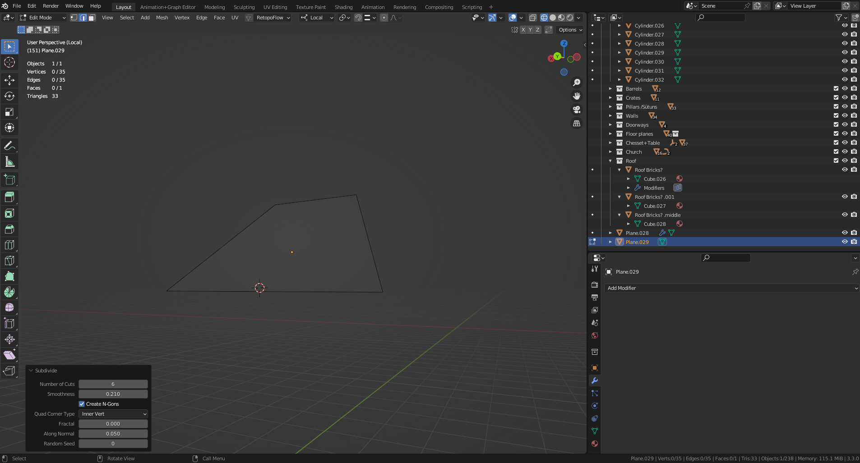Viewport: 860px width, 463px height.
Task: Collapse the Subdivide operator panel
Action: [x=30, y=370]
